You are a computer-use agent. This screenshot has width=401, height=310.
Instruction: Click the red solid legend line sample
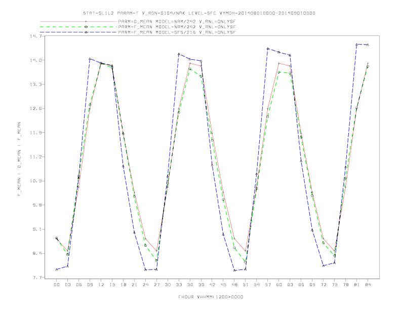(x=78, y=21)
